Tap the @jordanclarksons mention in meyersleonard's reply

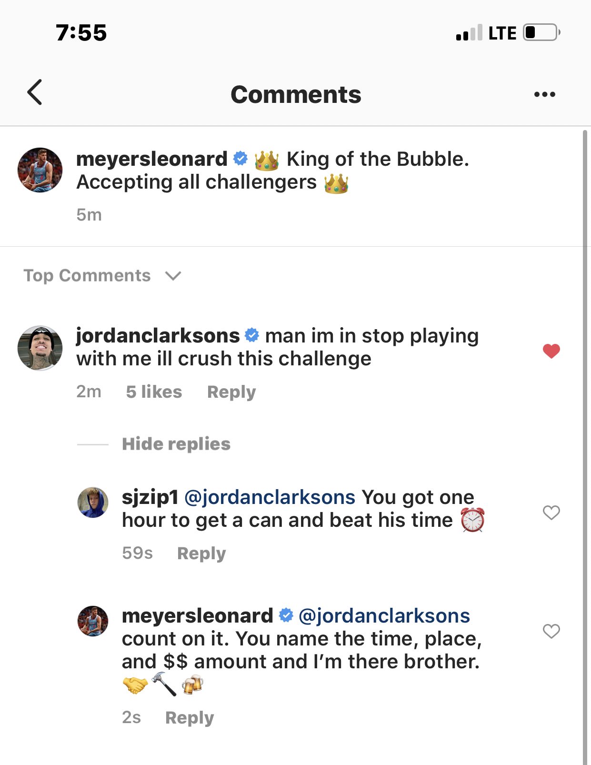point(384,616)
